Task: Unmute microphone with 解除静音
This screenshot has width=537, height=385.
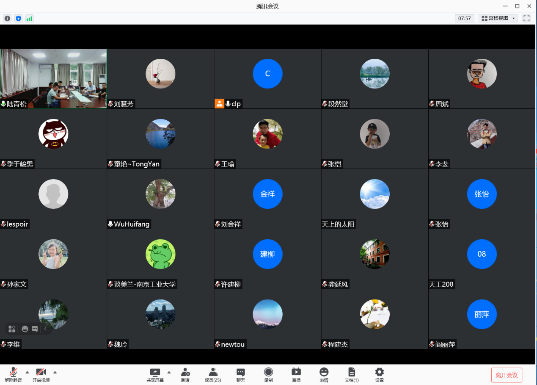Action: [x=13, y=374]
